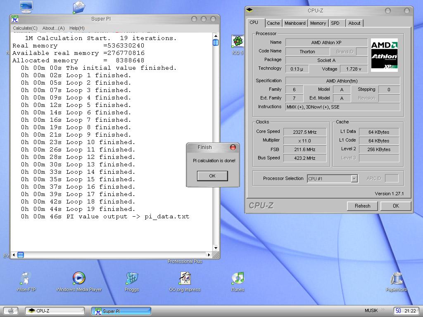Click 'Loop 19 finished.' line in Super PI
The image size is (423, 317).
click(78, 209)
